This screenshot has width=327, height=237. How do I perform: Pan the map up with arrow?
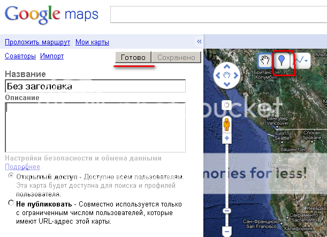click(227, 67)
